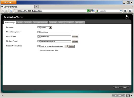Viewport: 134px width, 98px height.
Task: Open the Advanced settings tab
Action: point(70,23)
